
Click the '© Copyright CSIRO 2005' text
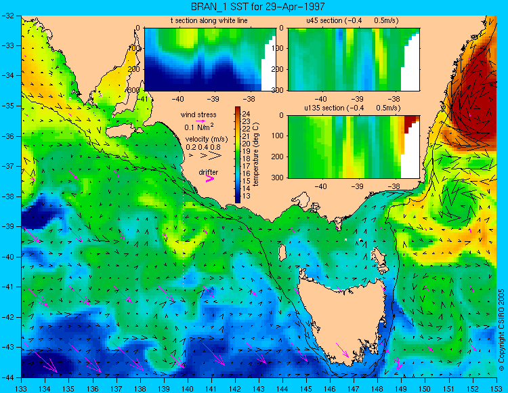[x=501, y=331]
